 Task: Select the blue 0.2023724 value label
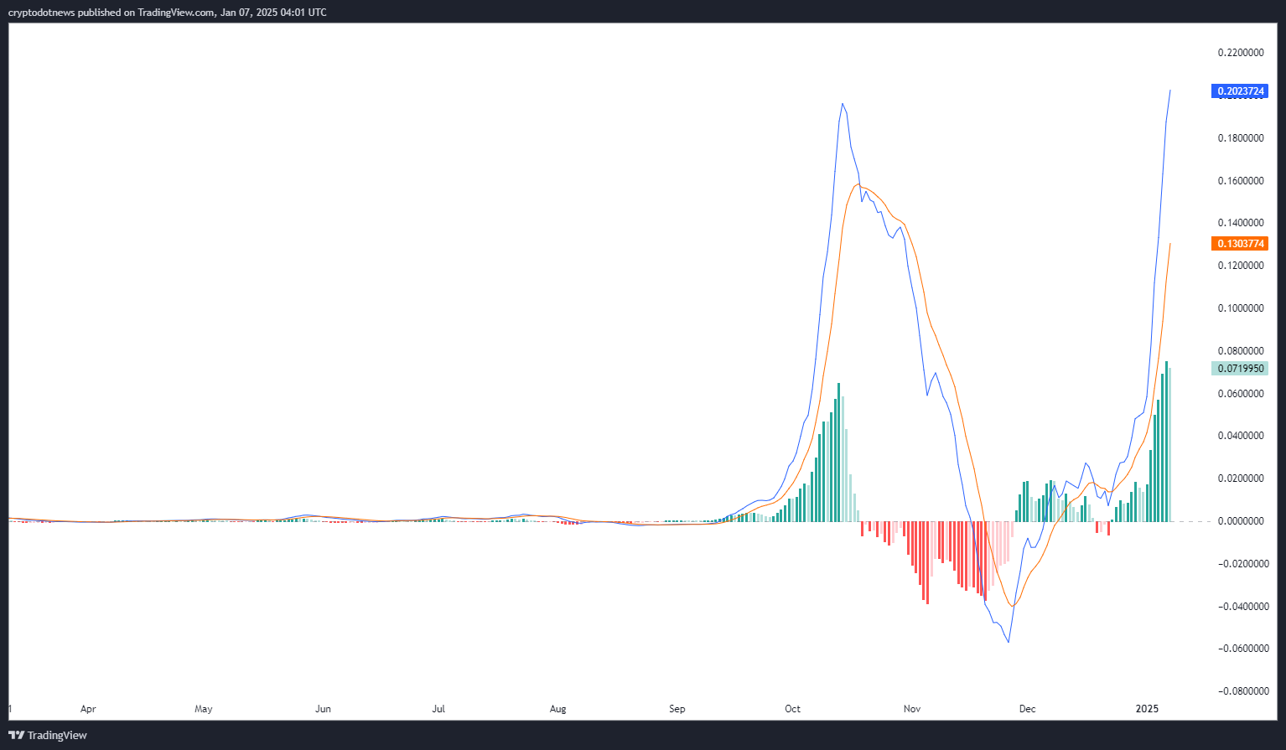click(x=1240, y=91)
